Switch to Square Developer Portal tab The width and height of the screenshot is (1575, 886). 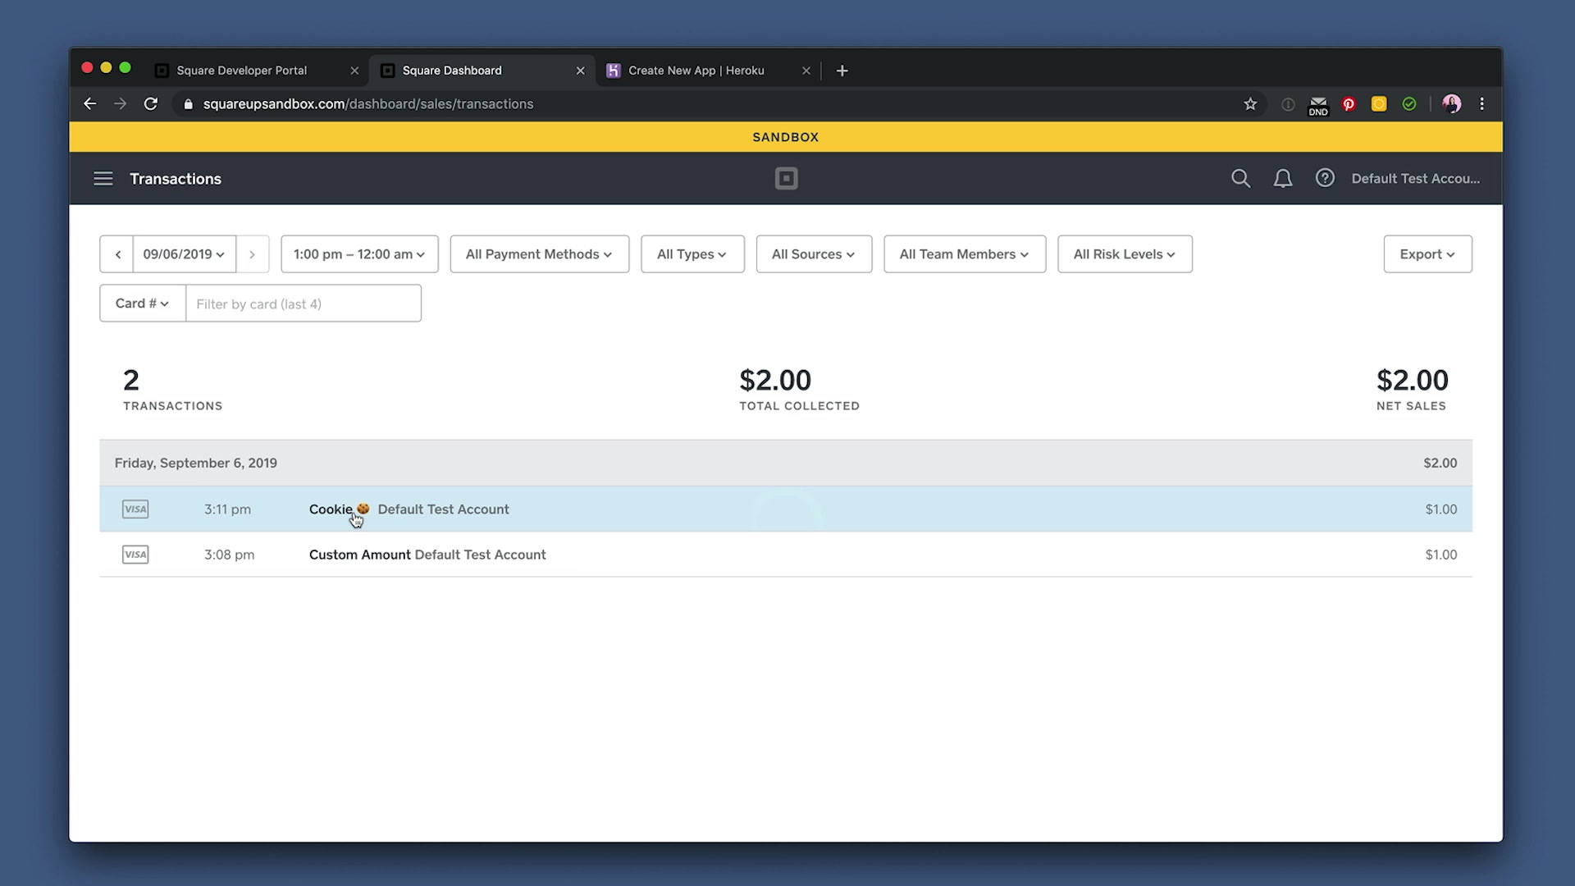click(242, 71)
